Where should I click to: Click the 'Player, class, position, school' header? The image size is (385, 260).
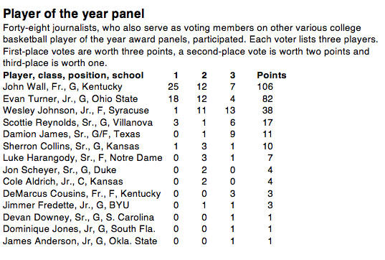pyautogui.click(x=73, y=75)
